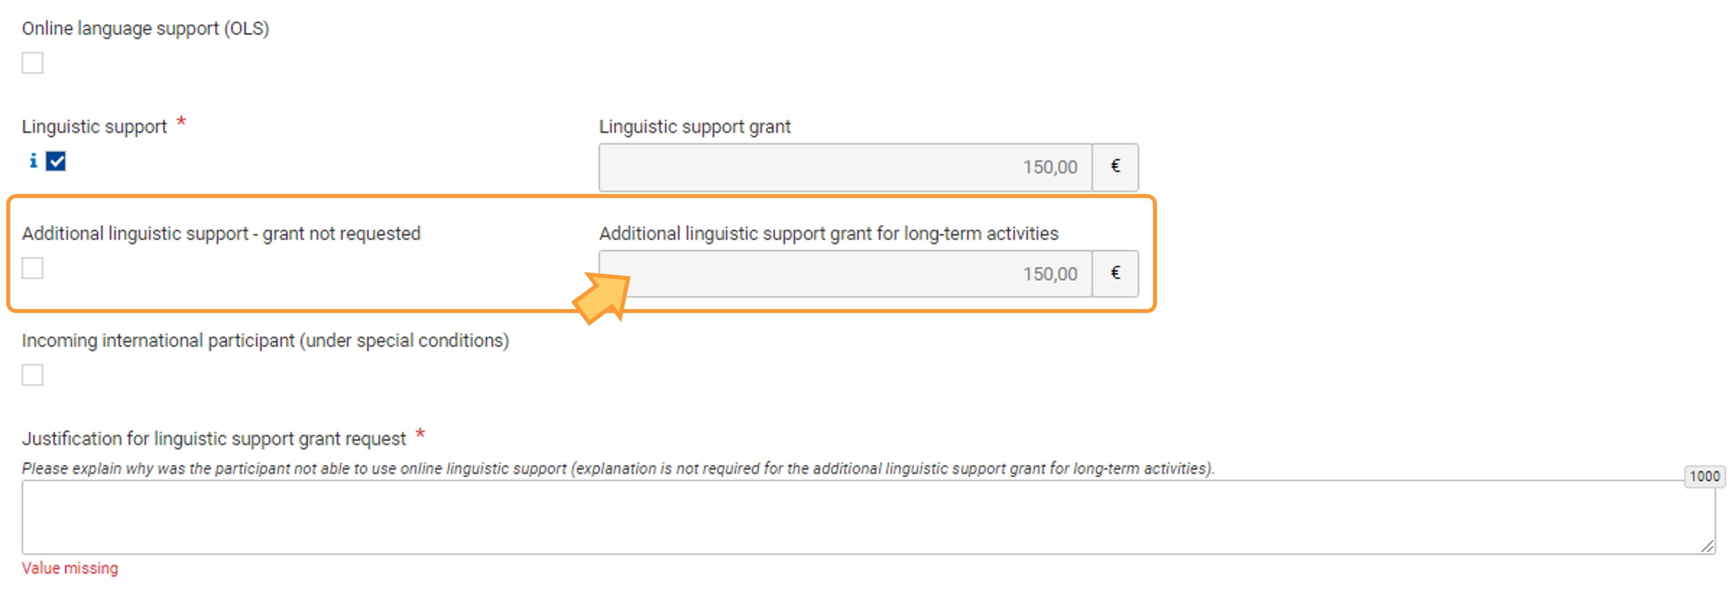This screenshot has height=591, width=1732.
Task: Click the 1000 character counter badge
Action: click(1704, 476)
